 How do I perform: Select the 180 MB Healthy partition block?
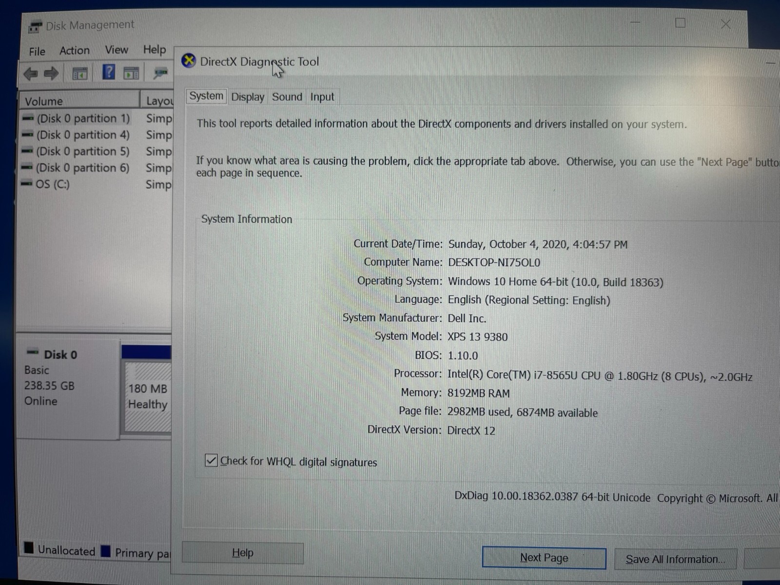click(148, 397)
